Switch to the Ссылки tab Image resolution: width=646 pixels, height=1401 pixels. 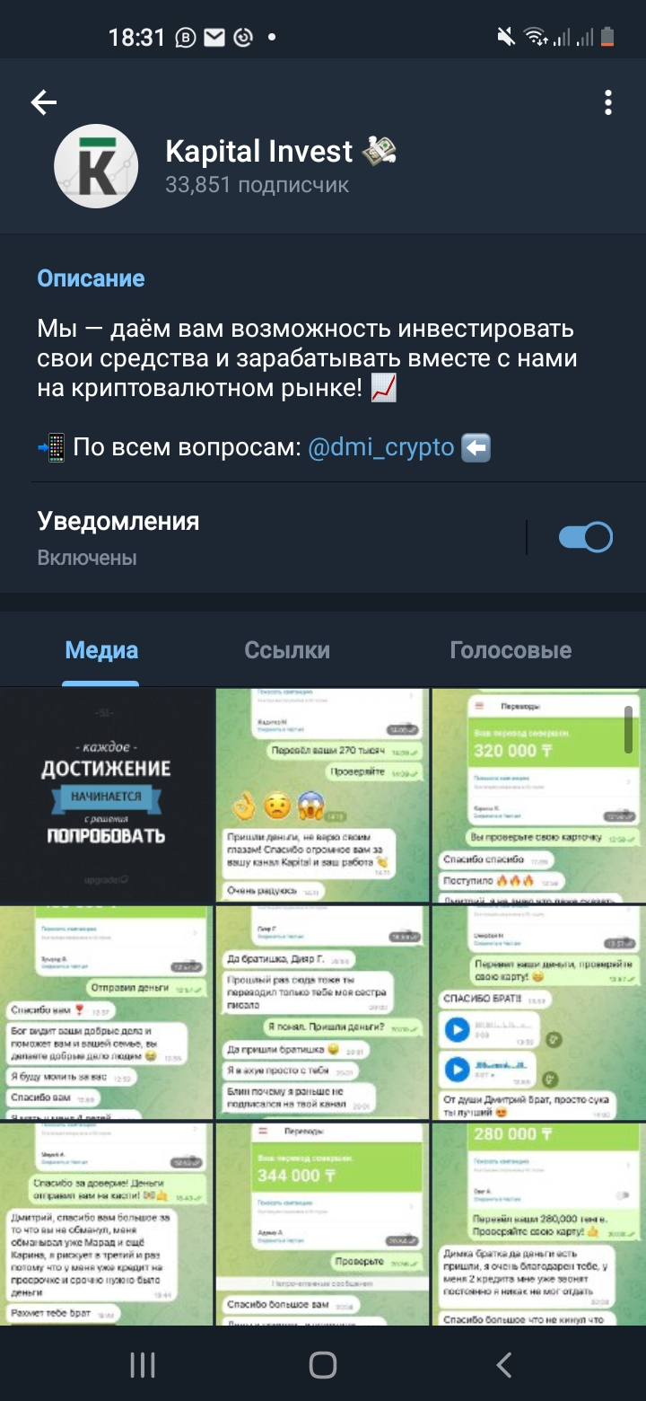tap(287, 650)
